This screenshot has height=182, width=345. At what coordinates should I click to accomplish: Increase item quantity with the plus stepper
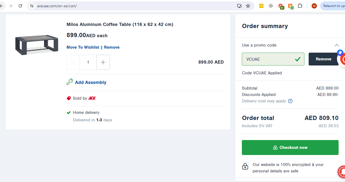pyautogui.click(x=103, y=62)
